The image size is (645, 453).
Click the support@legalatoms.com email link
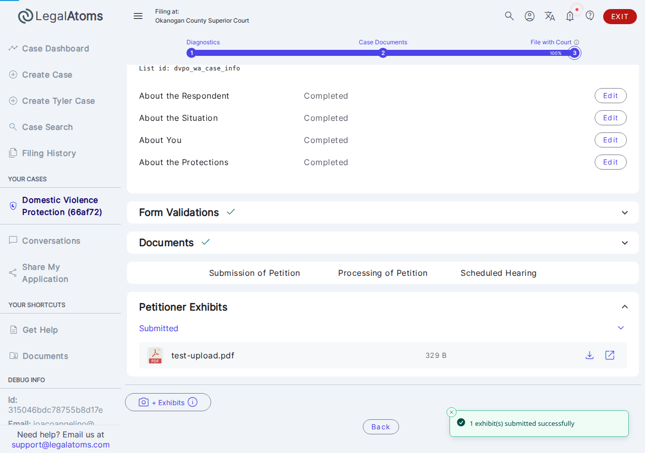tap(60, 444)
